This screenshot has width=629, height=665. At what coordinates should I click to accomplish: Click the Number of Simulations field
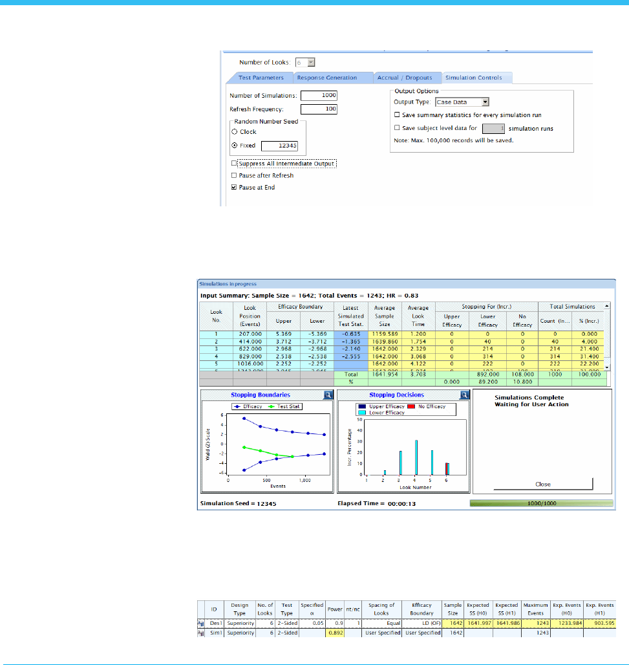(319, 96)
